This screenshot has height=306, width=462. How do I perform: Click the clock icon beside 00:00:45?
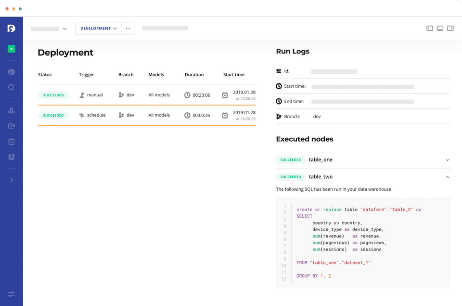[x=187, y=115]
